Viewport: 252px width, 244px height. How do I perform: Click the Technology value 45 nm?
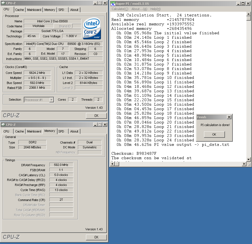tap(32, 36)
